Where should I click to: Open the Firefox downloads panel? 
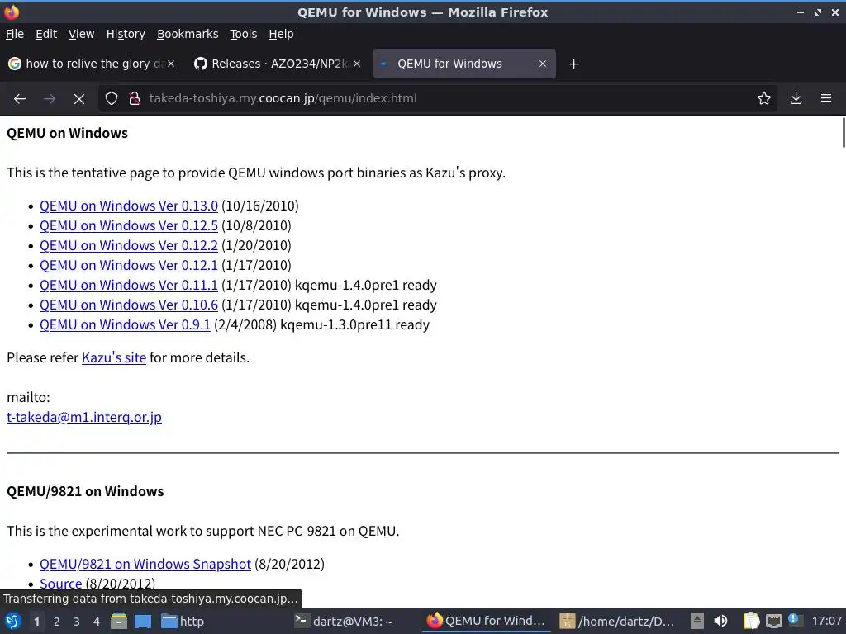796,99
